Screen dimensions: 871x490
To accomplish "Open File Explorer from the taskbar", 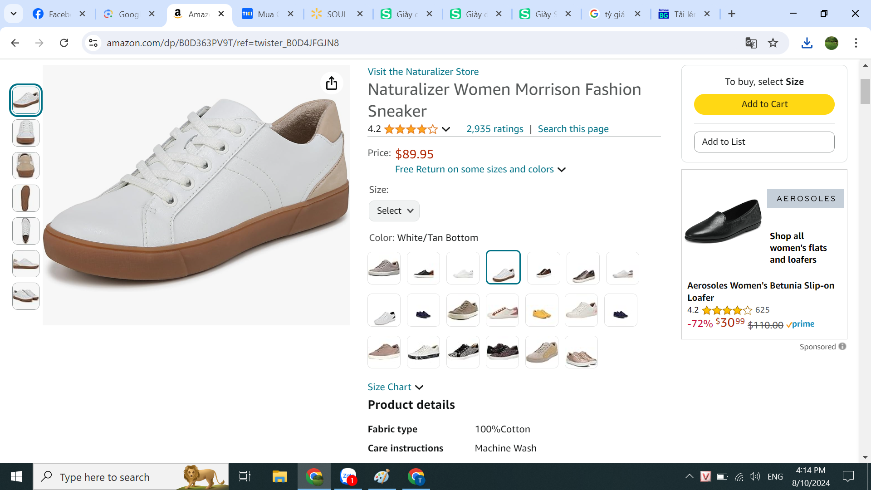I will click(279, 476).
